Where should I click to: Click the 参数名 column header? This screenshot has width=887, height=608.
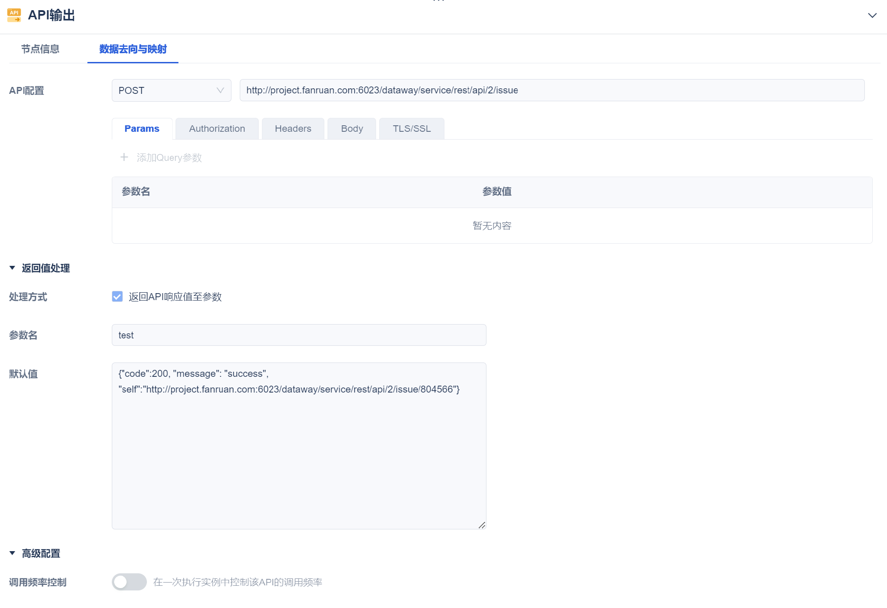coord(136,191)
